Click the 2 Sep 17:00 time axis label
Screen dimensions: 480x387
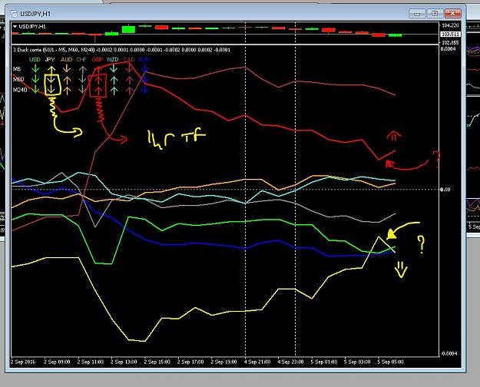coord(190,362)
